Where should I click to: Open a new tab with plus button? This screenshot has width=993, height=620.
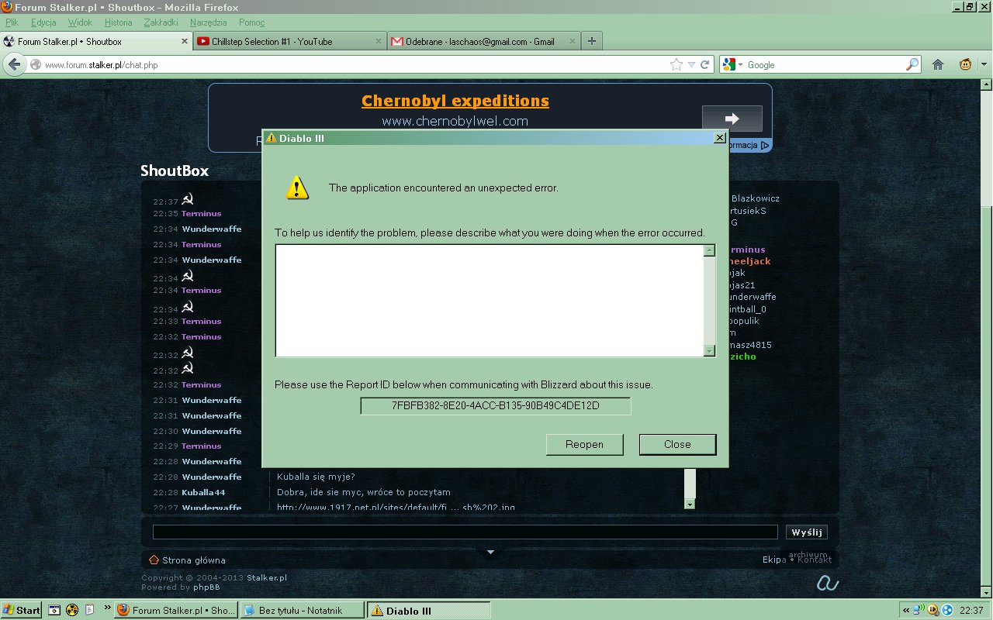pyautogui.click(x=592, y=42)
